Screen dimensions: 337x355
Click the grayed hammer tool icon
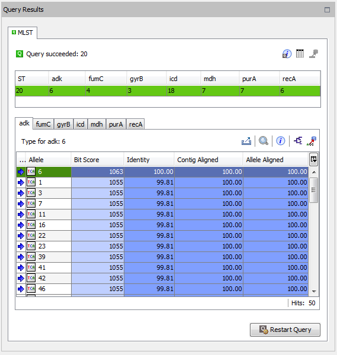coord(314,54)
